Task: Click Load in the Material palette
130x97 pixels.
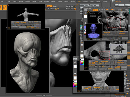Action: click(119, 5)
